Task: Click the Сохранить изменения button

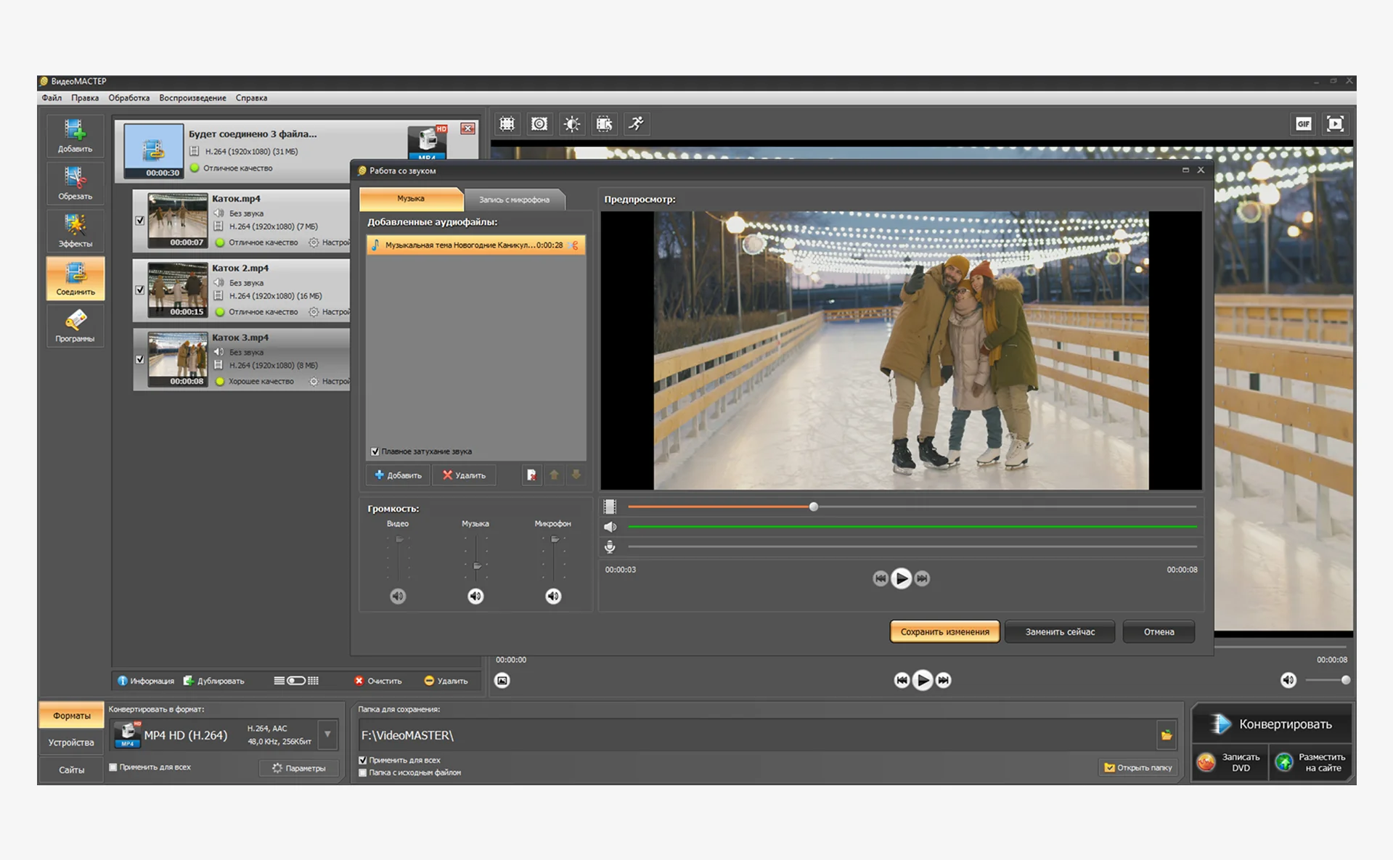Action: point(944,631)
